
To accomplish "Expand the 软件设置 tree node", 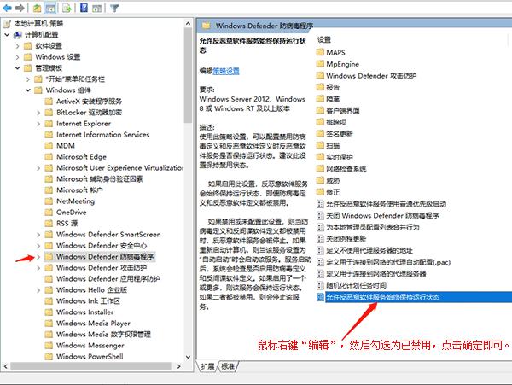I will 17,46.
